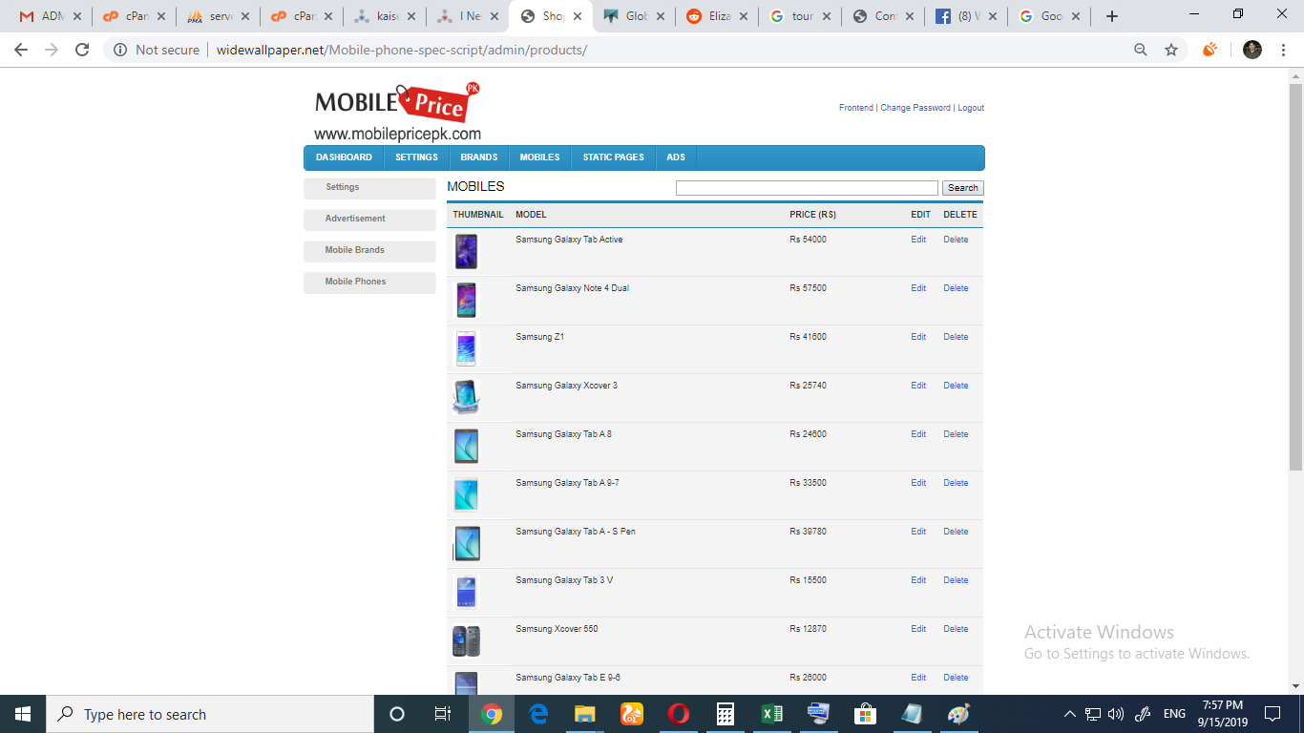Click Samsung Galaxy Tab Active thumbnail
The width and height of the screenshot is (1304, 733).
466,252
